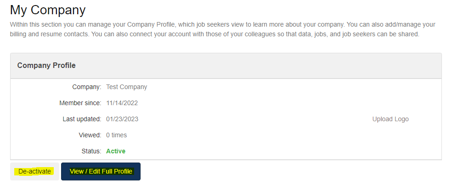Click the 'Member since:' field label
This screenshot has width=458, height=191.
tap(80, 103)
